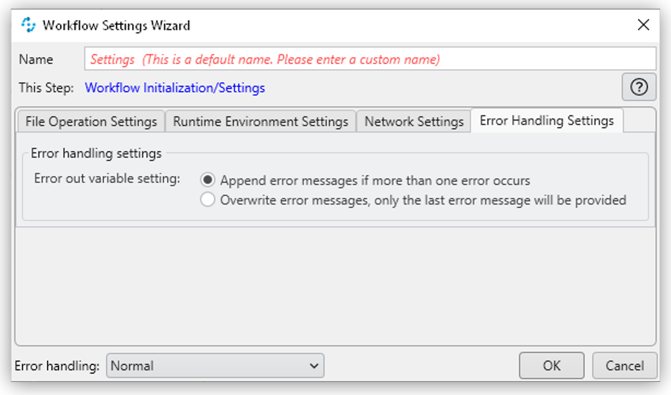The width and height of the screenshot is (671, 395).
Task: Click the help question-mark icon
Action: click(638, 87)
